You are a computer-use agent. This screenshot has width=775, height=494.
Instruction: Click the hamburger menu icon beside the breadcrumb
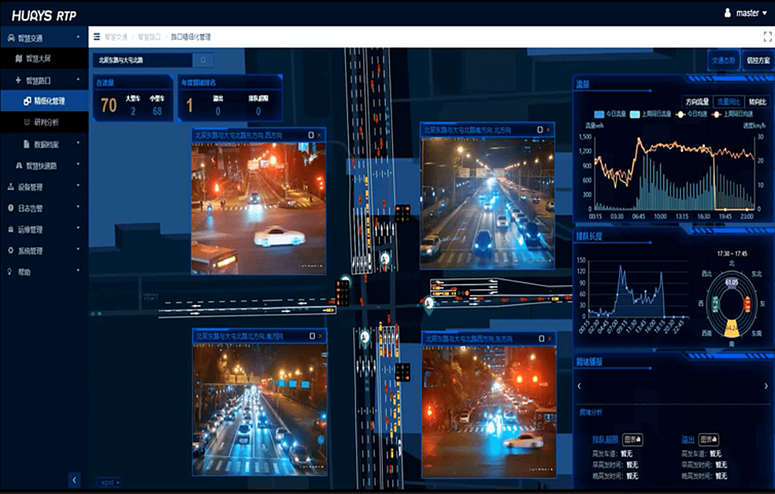point(96,37)
